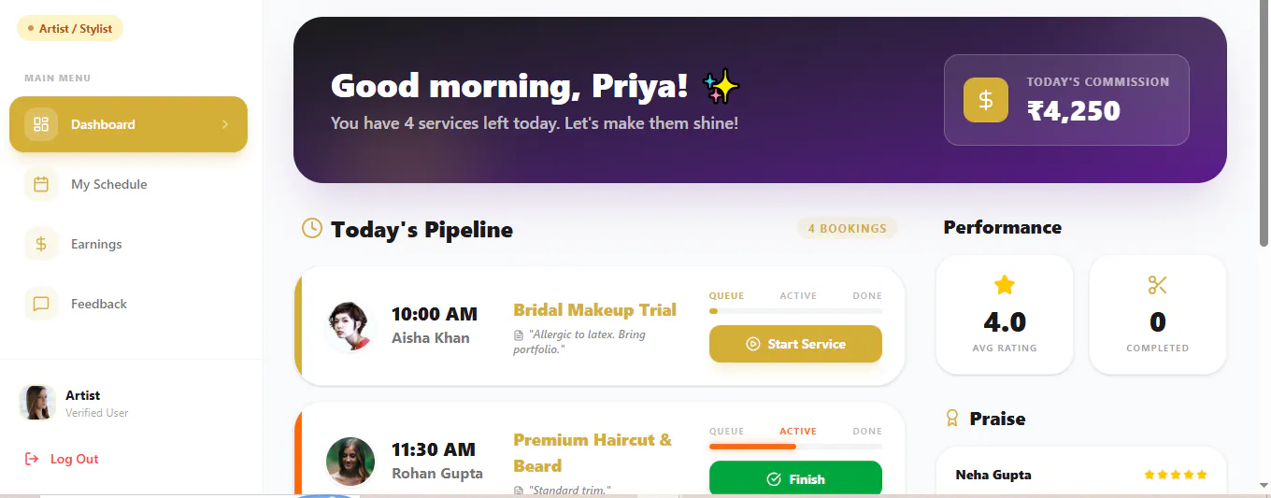Click the Dashboard grid icon in sidebar
This screenshot has height=498, width=1271.
point(41,124)
